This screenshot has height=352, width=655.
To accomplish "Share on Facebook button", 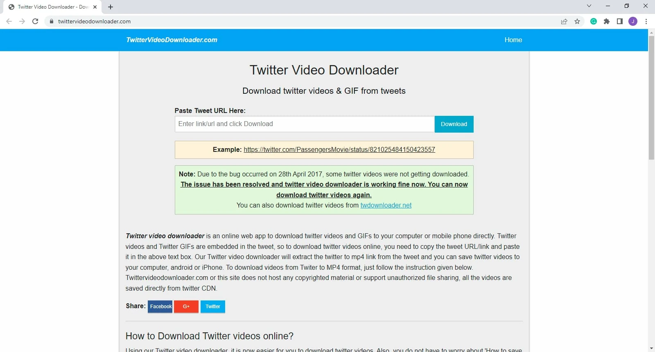I will [x=160, y=307].
